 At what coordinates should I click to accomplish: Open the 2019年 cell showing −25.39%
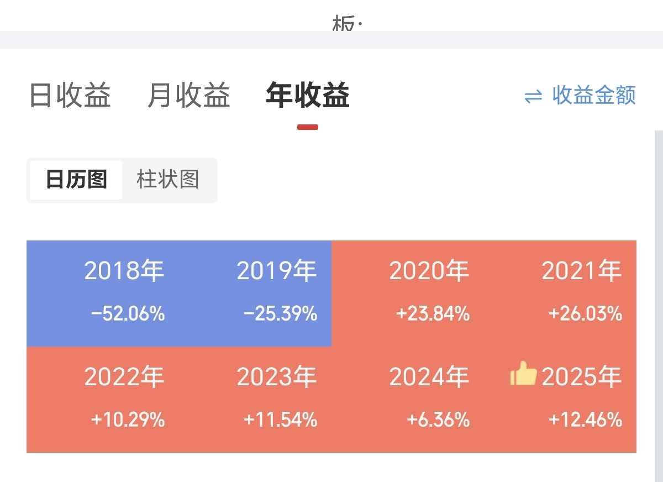pos(255,293)
